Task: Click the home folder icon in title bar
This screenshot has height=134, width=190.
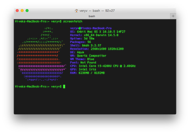Action: click(76, 11)
